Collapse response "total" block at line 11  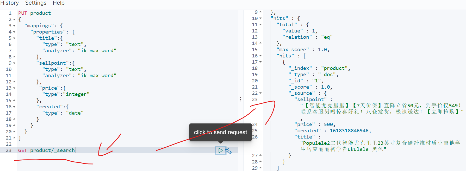(260, 25)
